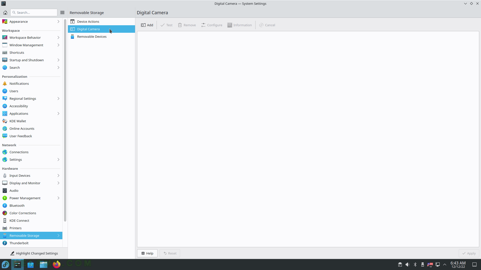Select Removable Storage entry
The image size is (481, 270).
click(x=31, y=235)
